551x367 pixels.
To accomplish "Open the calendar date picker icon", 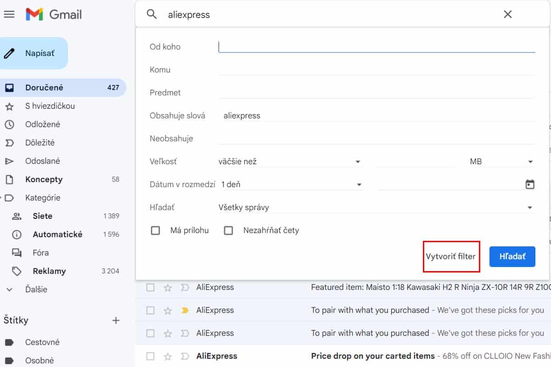I will point(530,184).
